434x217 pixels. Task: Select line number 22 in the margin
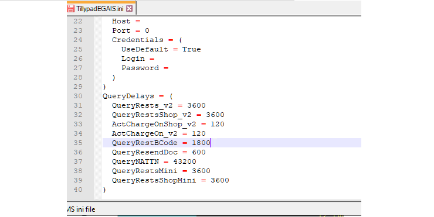(78, 21)
